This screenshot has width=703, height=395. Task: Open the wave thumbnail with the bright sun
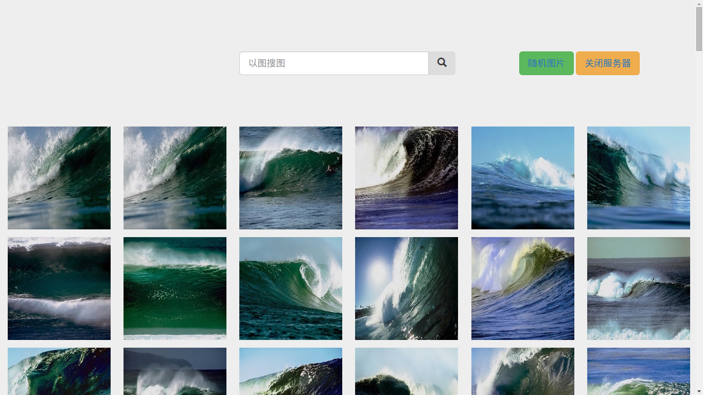(x=406, y=288)
